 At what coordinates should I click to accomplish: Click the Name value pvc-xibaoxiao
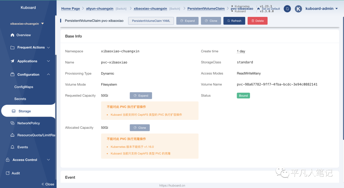click(114, 62)
